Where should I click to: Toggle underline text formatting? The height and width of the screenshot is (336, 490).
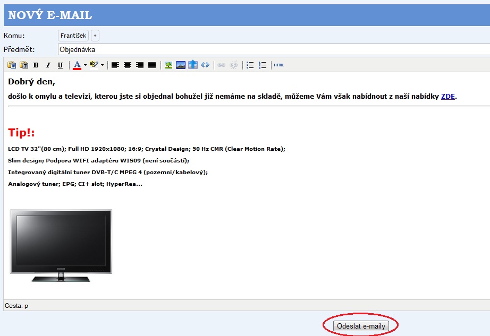pos(60,65)
